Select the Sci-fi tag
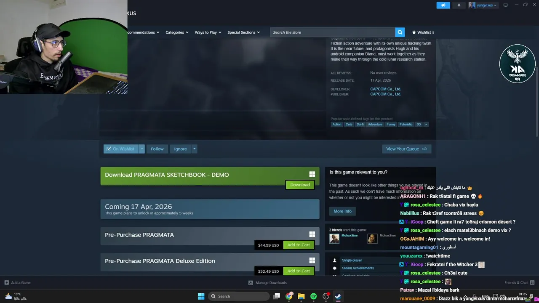The height and width of the screenshot is (303, 539). pyautogui.click(x=360, y=124)
